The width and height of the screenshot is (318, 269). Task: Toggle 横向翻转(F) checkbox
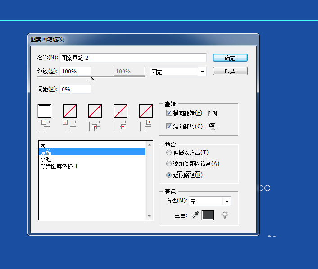point(169,113)
